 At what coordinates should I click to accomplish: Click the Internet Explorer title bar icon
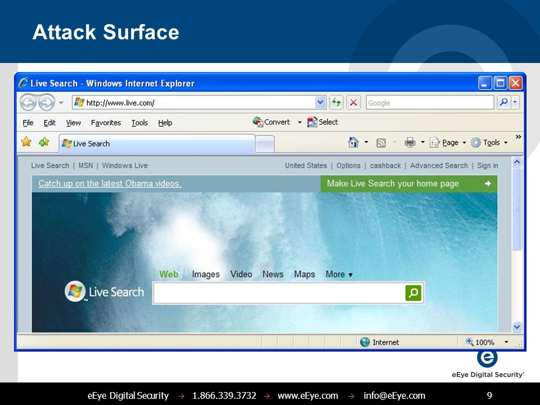pyautogui.click(x=24, y=83)
